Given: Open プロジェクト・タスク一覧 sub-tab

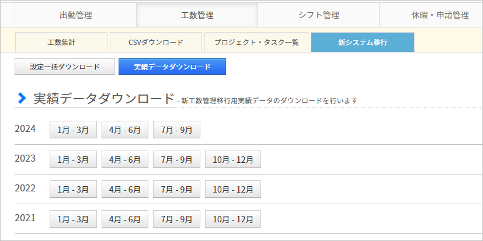Looking at the screenshot, I should [256, 42].
